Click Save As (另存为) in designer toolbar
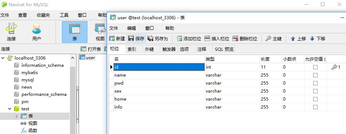The image size is (346, 134). click(158, 39)
